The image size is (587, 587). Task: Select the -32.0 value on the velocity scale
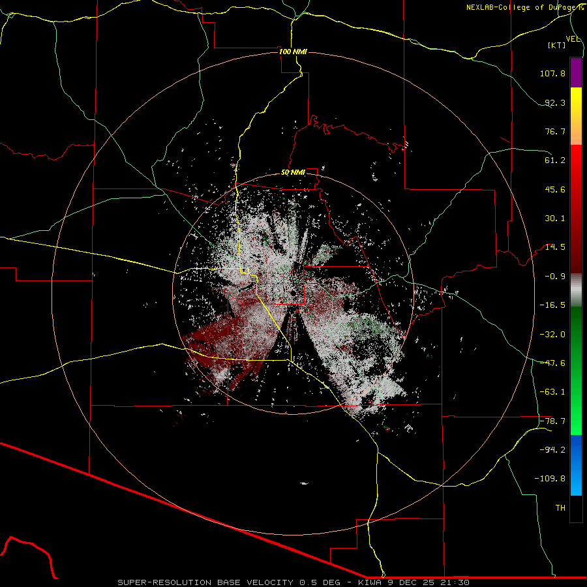tap(552, 335)
